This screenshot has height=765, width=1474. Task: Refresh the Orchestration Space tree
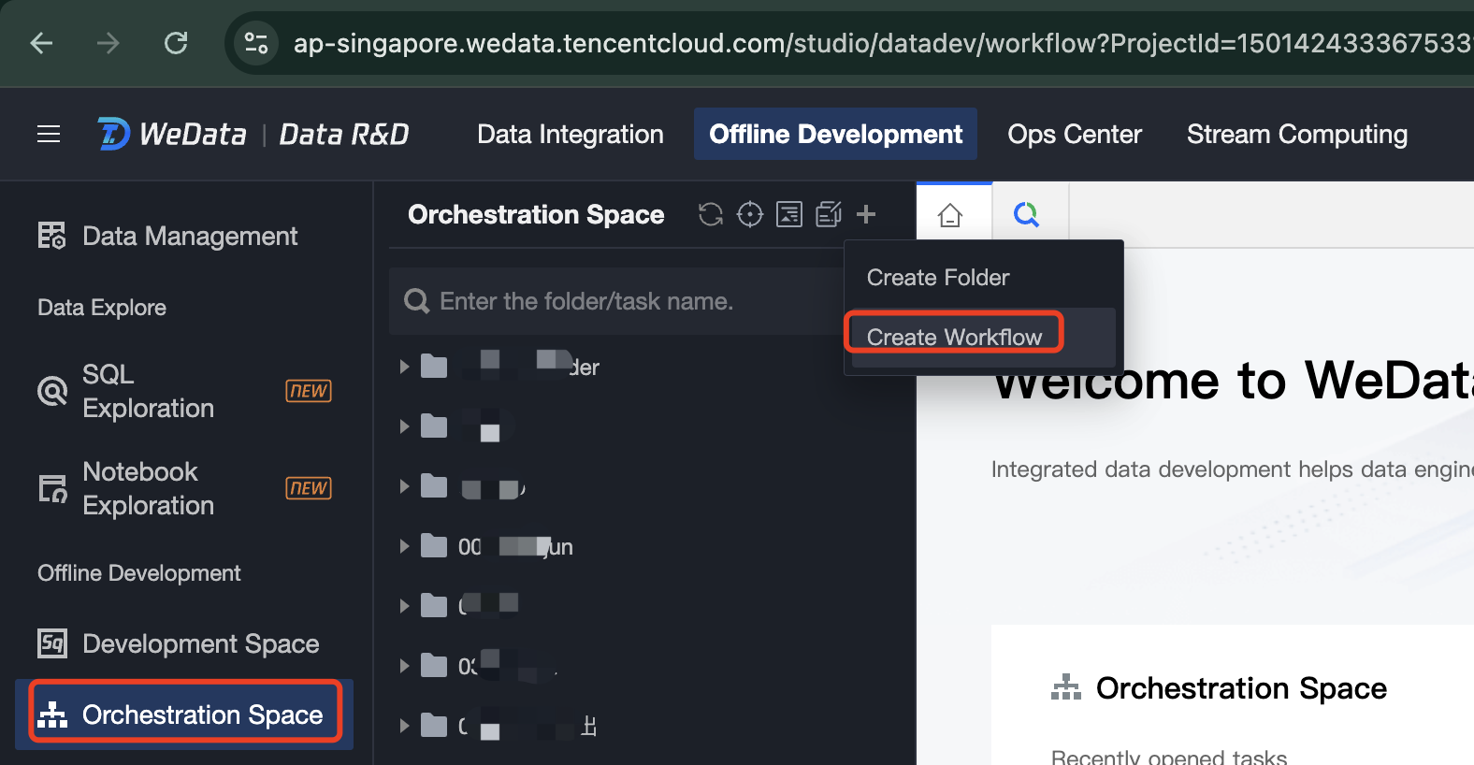coord(711,215)
